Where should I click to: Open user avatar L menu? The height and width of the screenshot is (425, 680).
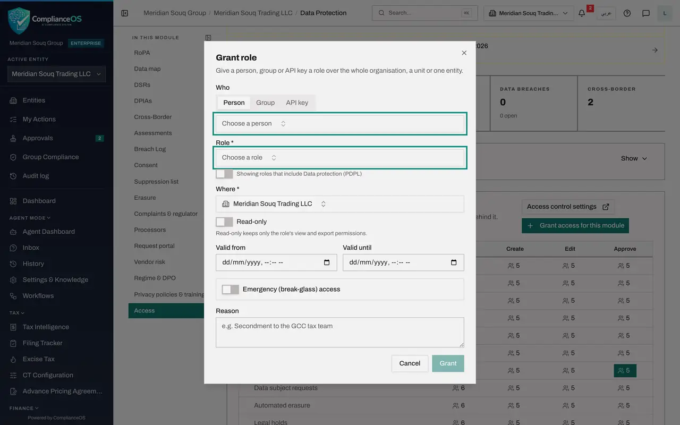[665, 13]
